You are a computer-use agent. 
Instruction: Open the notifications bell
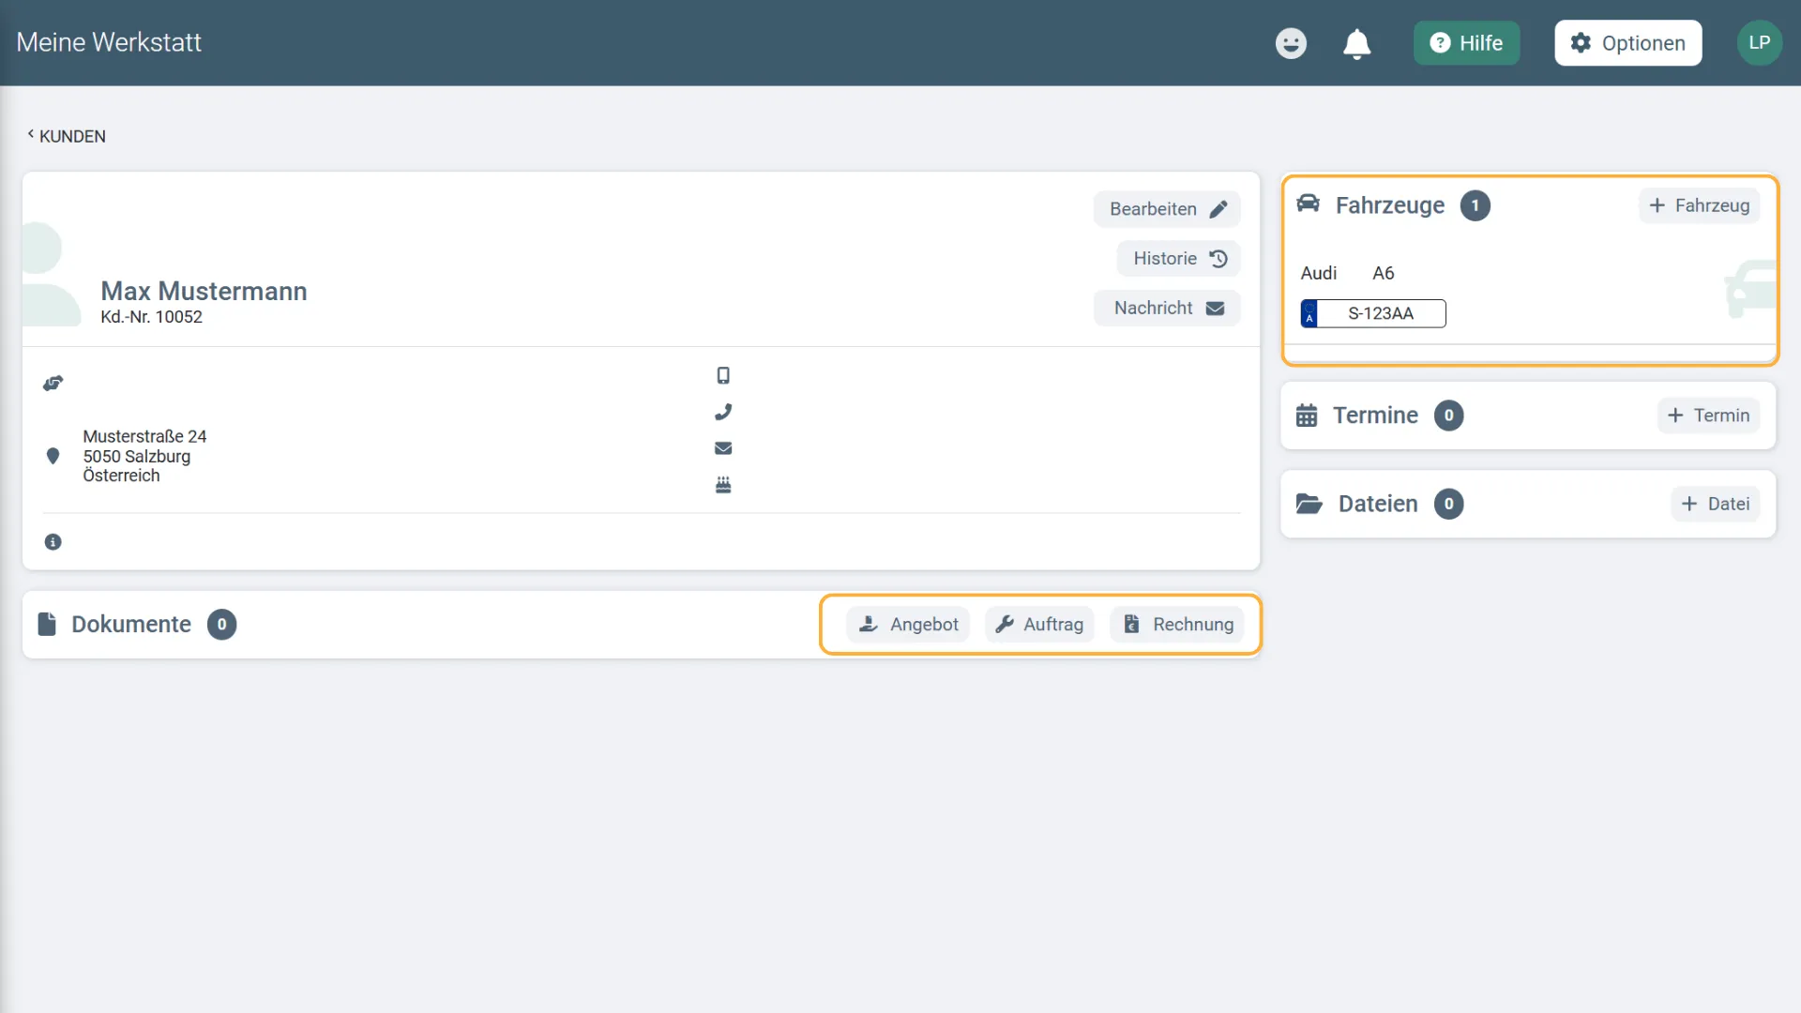coord(1356,43)
